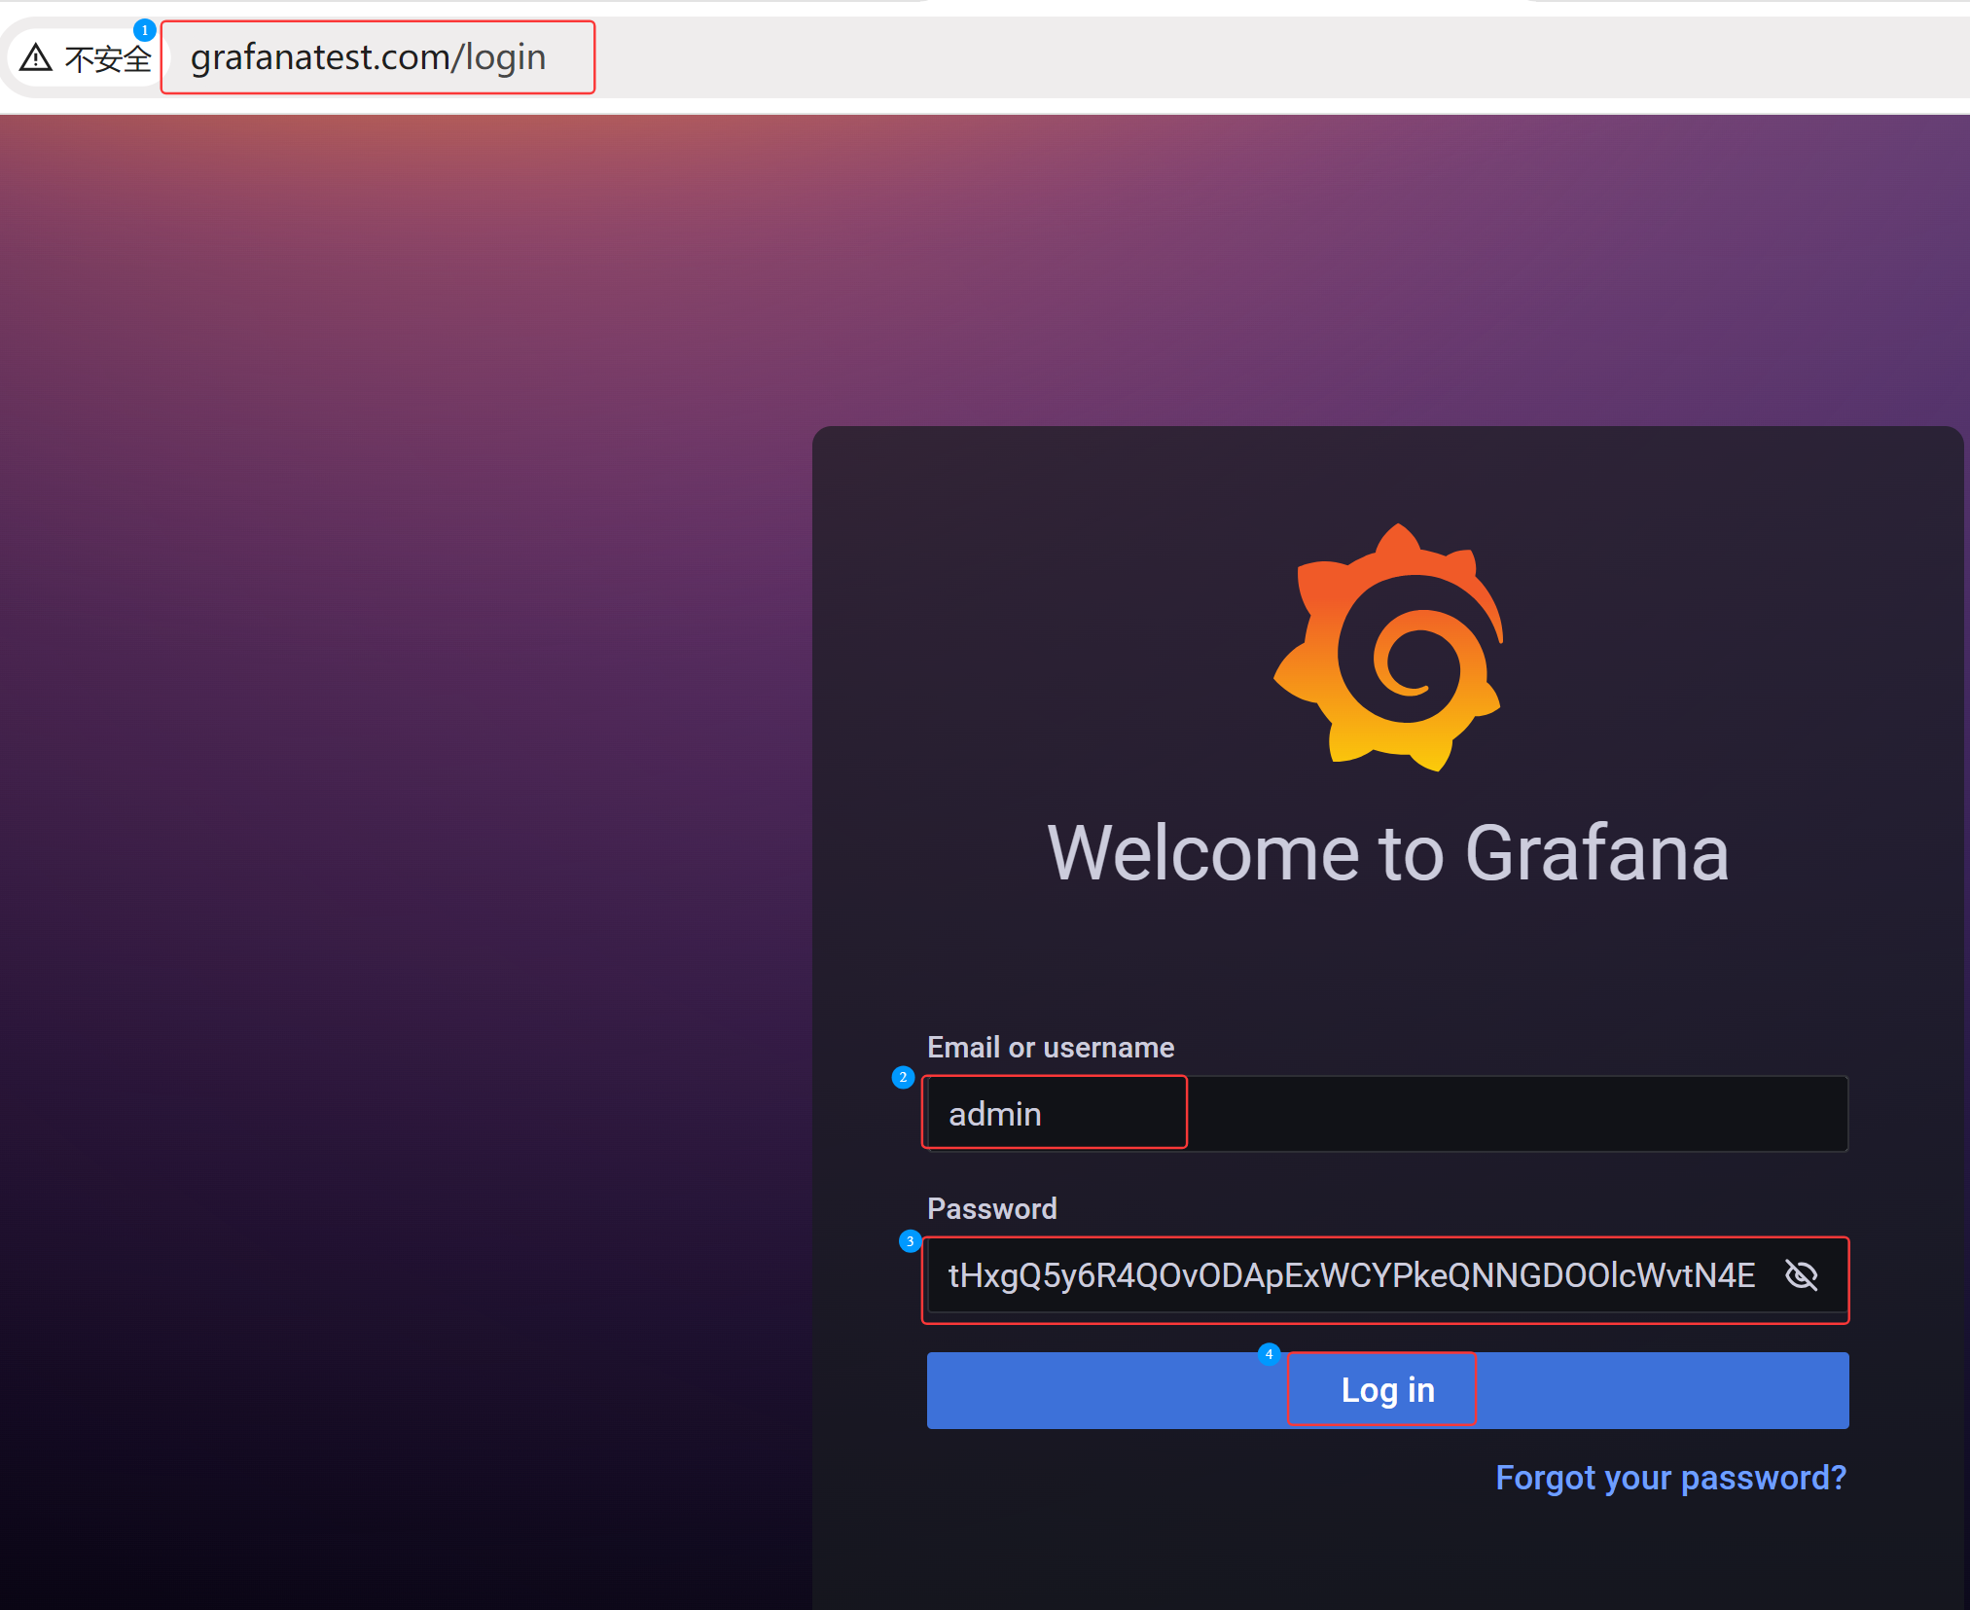Image resolution: width=1970 pixels, height=1610 pixels.
Task: Toggle password visibility with the eye icon
Action: (1801, 1274)
